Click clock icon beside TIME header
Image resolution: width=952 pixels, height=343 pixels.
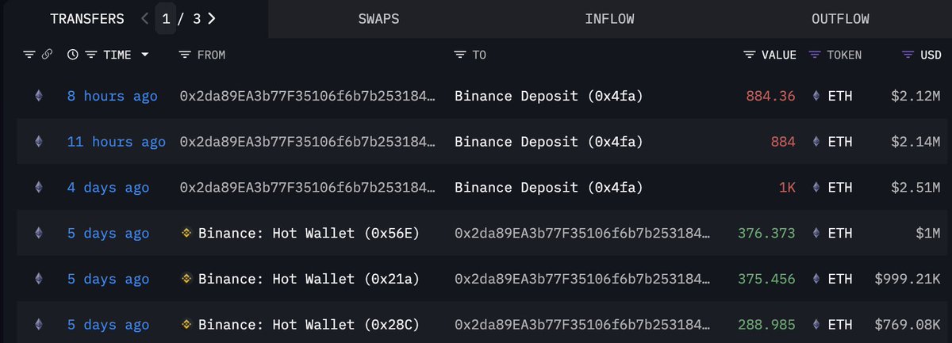[73, 55]
